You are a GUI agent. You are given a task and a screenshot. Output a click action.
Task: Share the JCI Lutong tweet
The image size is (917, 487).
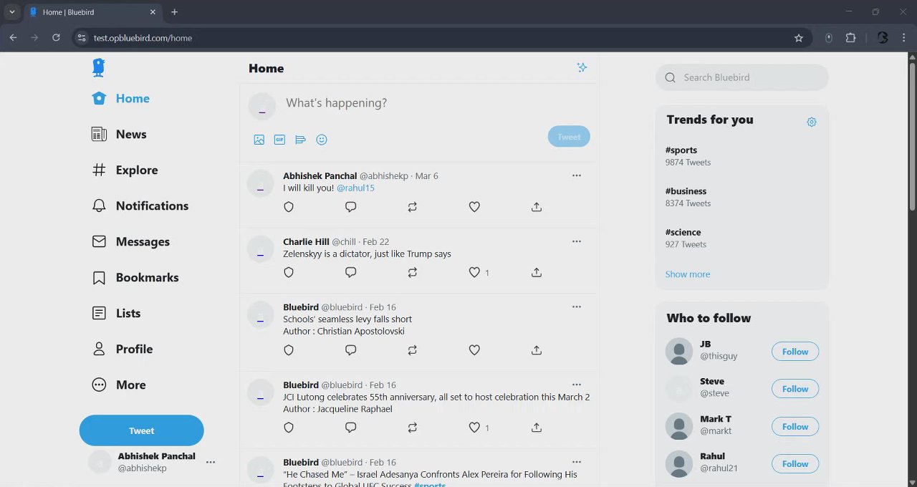pos(537,428)
